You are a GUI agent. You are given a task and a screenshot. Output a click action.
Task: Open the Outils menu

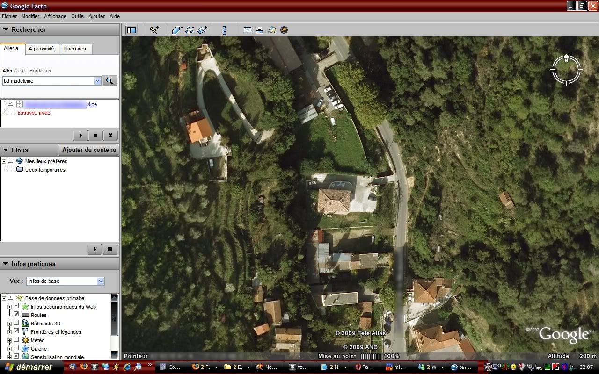[x=77, y=16]
